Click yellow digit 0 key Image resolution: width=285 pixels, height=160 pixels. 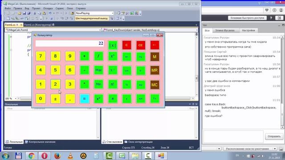[x=41, y=99]
